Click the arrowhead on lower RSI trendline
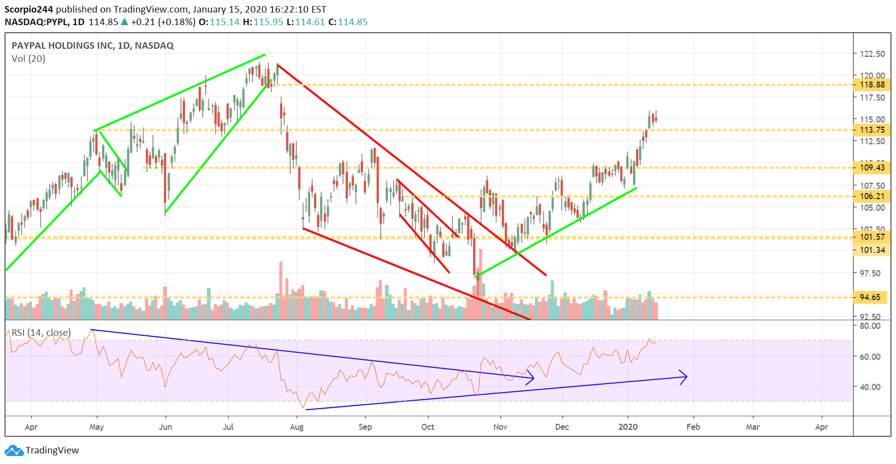Screen dimensions: 896x464 coord(683,377)
